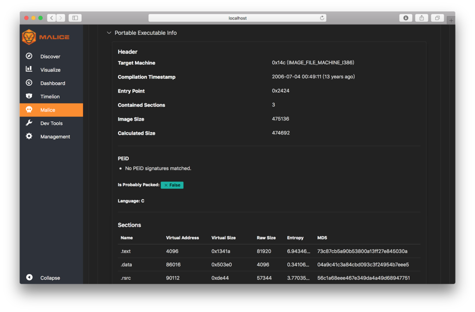Screen dimensions: 475x312
Task: Toggle the Safari sidebar button
Action: (75, 18)
